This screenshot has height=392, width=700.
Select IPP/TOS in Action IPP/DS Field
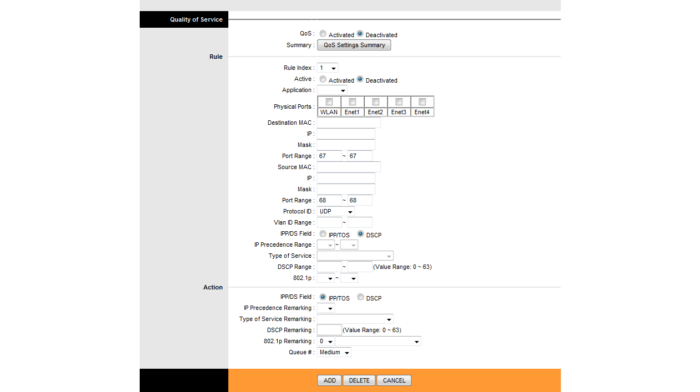click(x=323, y=297)
